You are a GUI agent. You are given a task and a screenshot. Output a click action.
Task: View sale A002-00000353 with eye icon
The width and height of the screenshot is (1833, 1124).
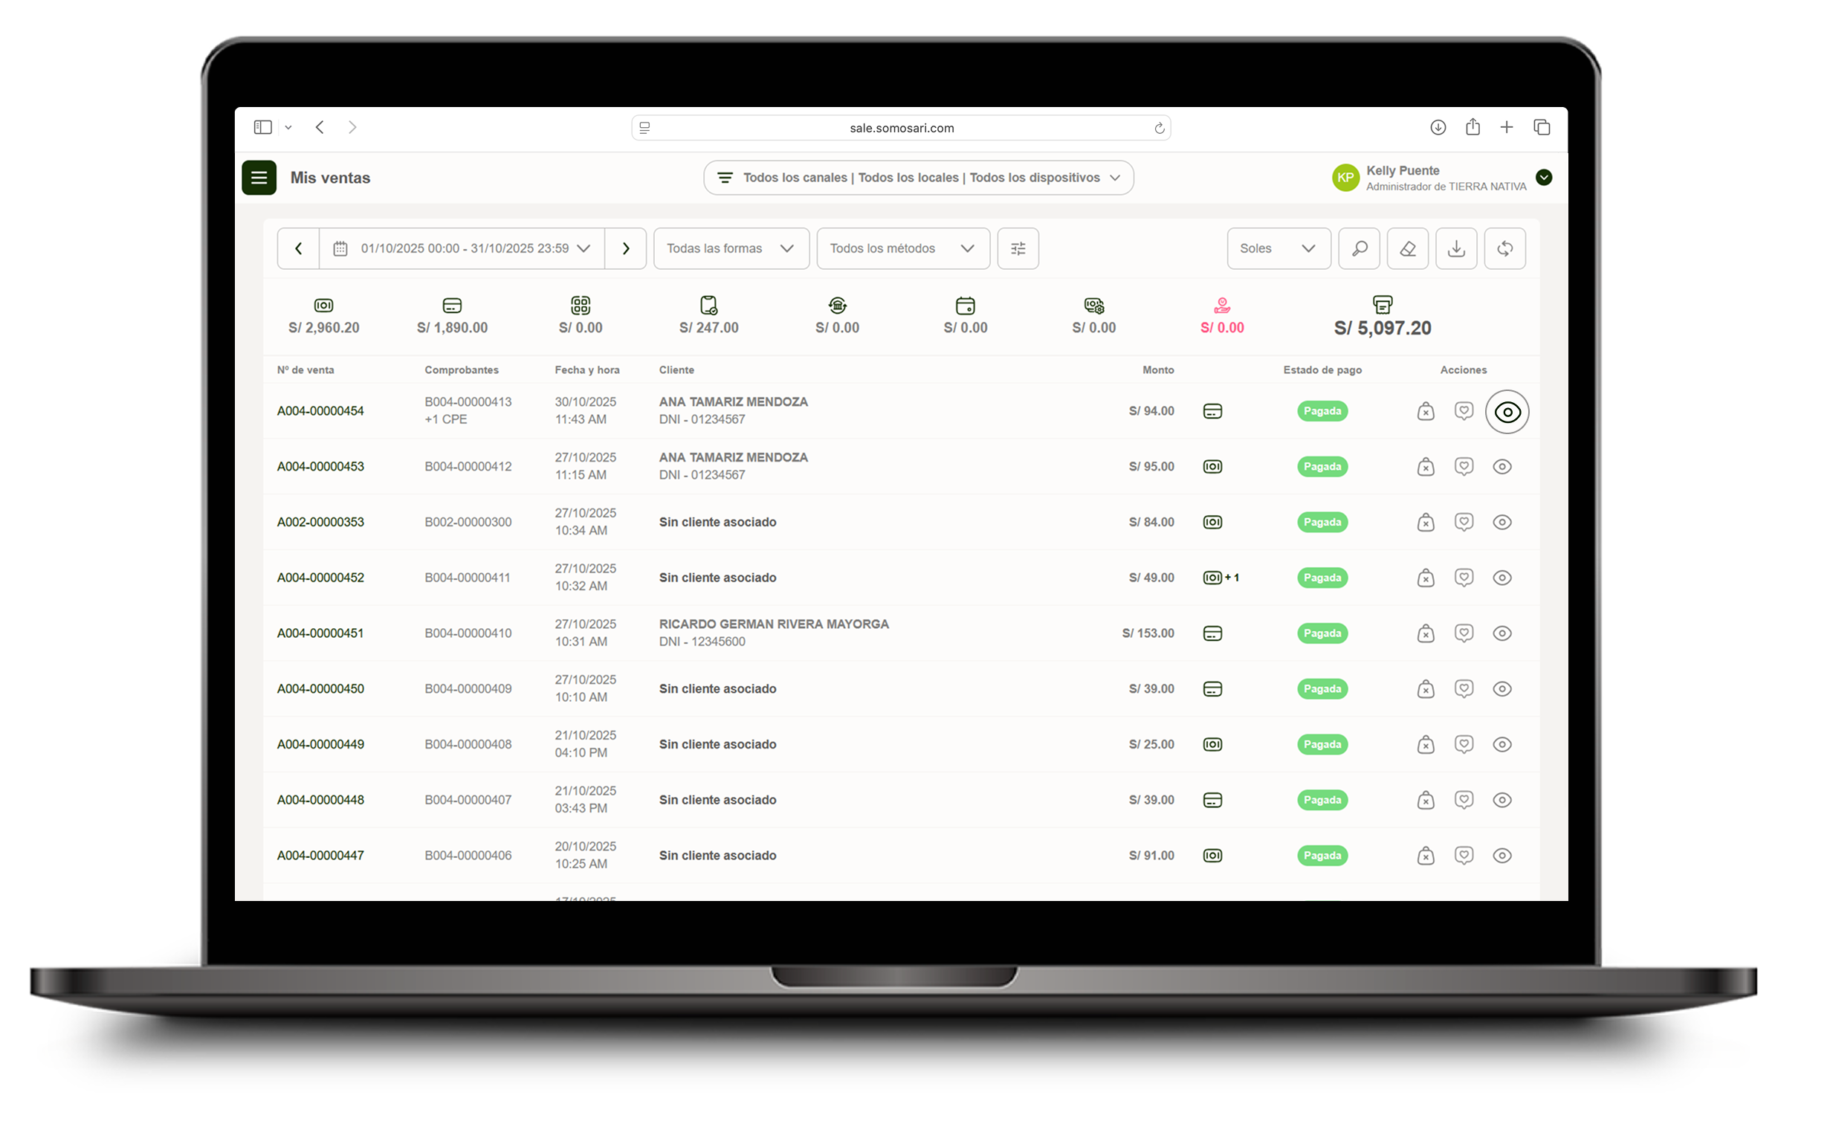[x=1502, y=522]
